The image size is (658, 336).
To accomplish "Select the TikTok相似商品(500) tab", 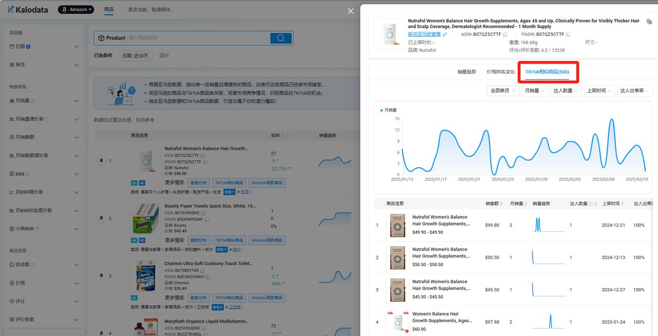I will [x=547, y=72].
